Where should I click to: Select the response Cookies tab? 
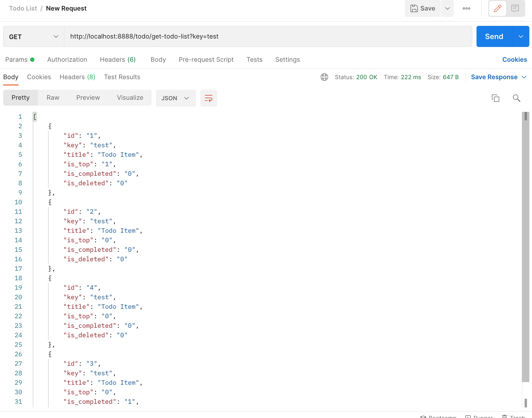point(39,77)
